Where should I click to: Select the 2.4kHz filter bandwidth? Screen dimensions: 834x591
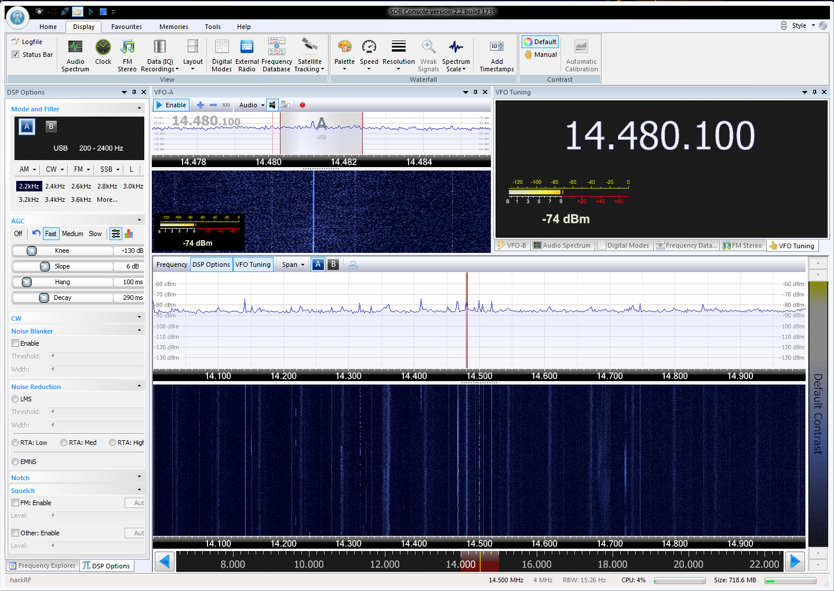coord(55,186)
